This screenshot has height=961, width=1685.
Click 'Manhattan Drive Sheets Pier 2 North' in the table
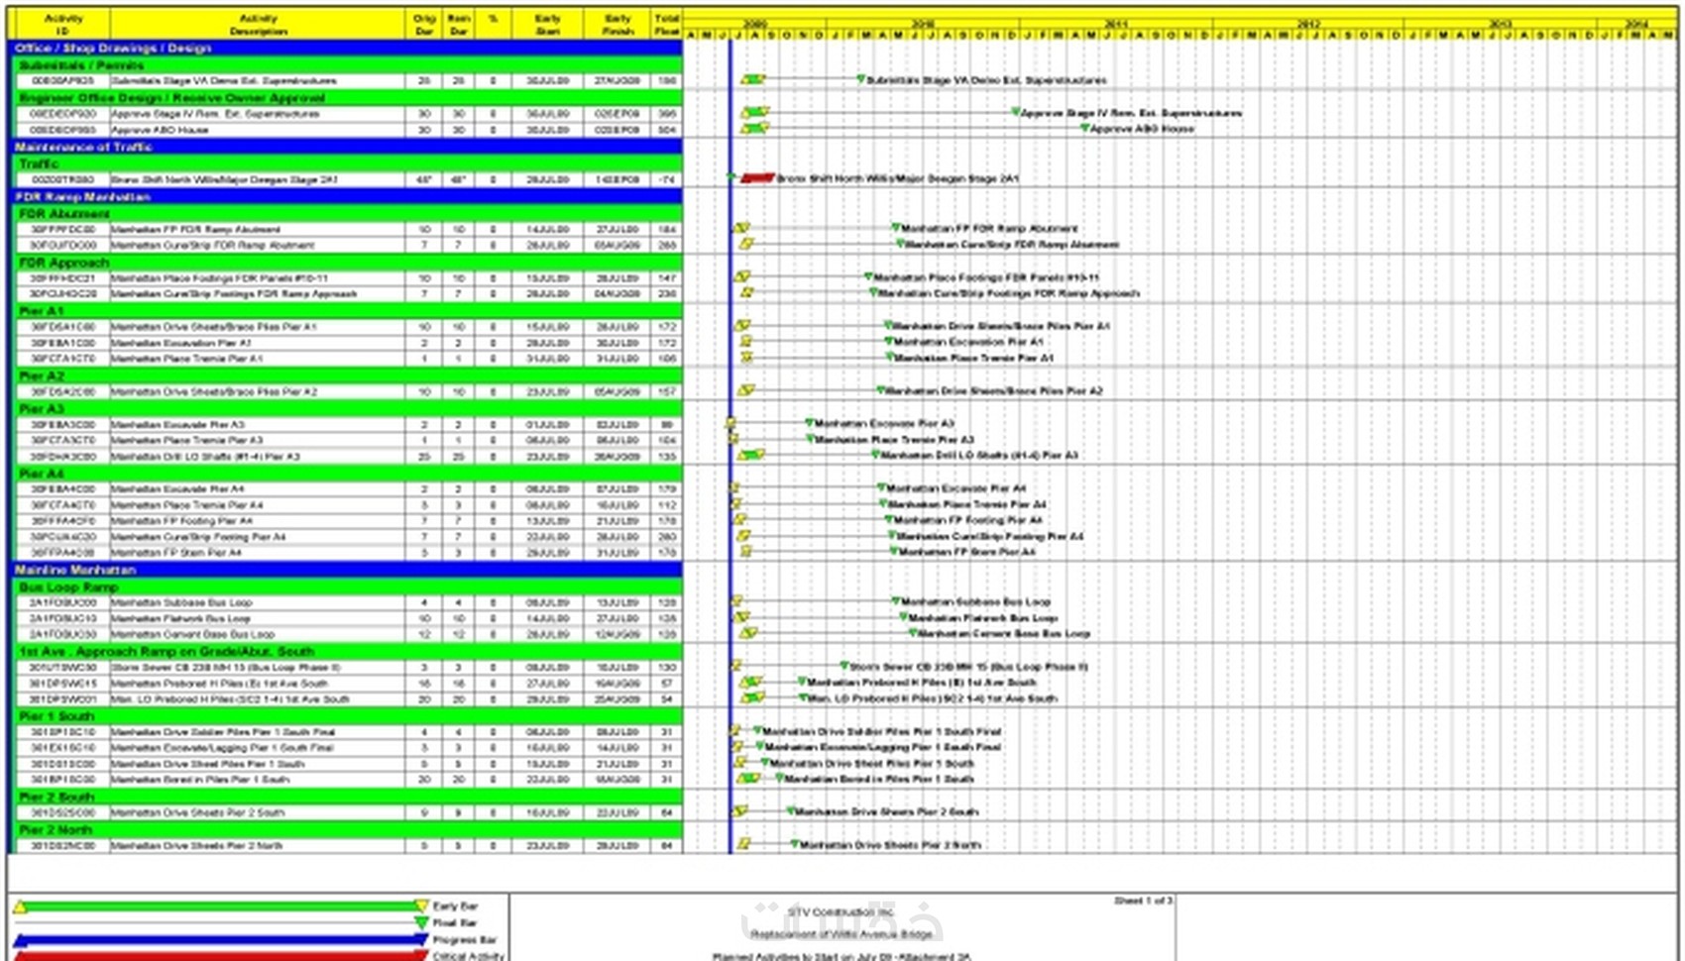click(x=196, y=846)
